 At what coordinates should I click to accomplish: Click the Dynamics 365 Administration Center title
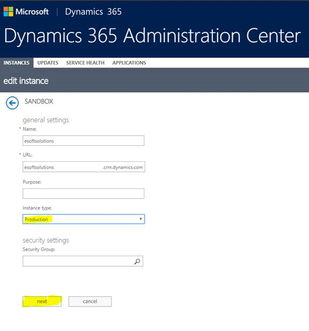tap(152, 36)
